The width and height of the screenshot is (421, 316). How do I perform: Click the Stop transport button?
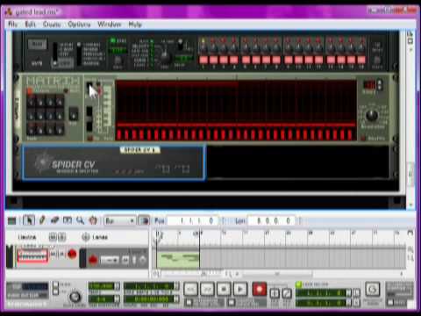(224, 290)
